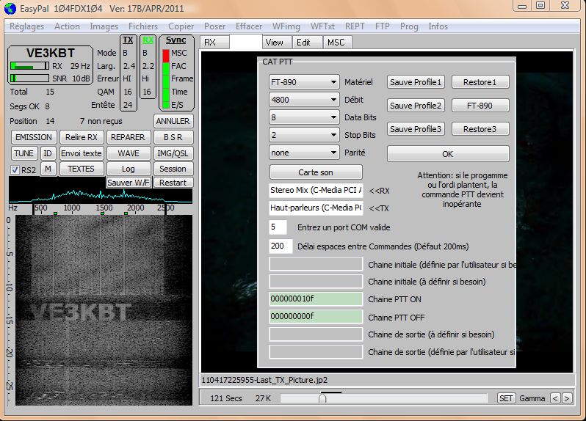Click the waterfall display with VE3KBT
586x421 pixels.
[x=104, y=310]
